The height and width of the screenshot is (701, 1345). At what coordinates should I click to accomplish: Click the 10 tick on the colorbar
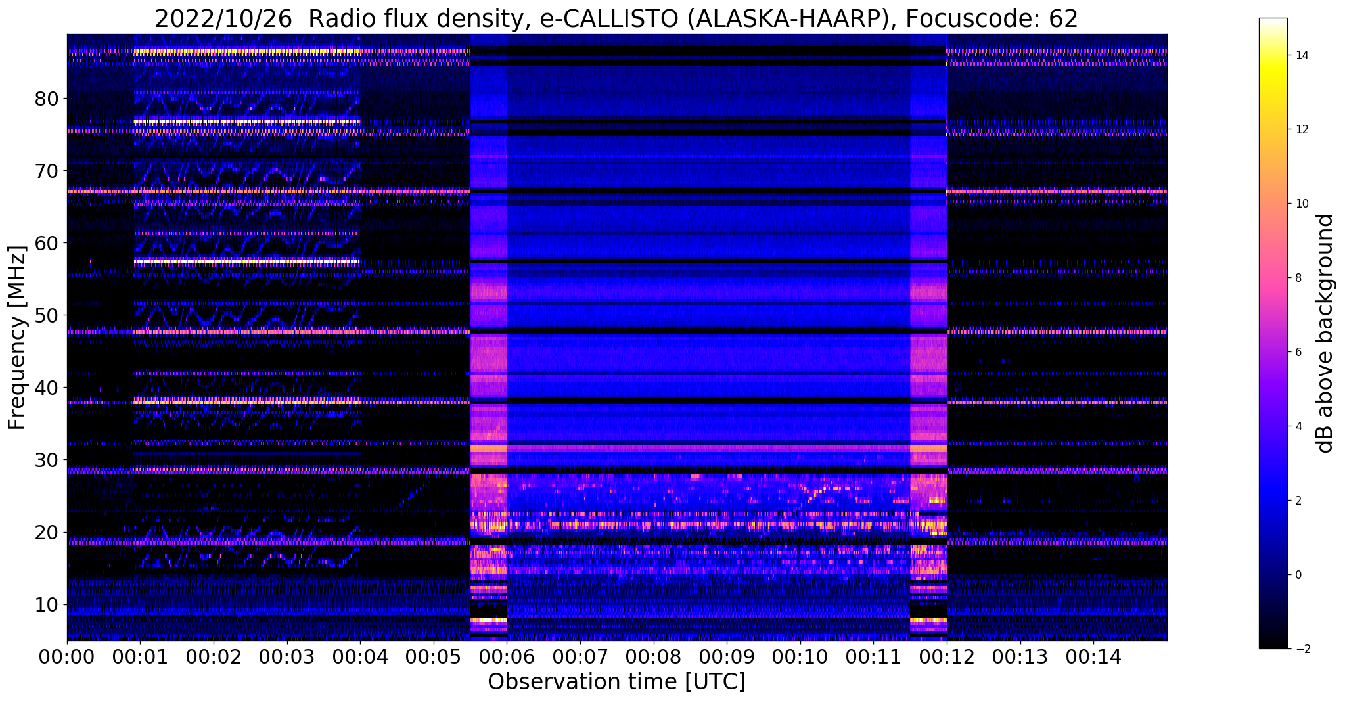pyautogui.click(x=1302, y=204)
